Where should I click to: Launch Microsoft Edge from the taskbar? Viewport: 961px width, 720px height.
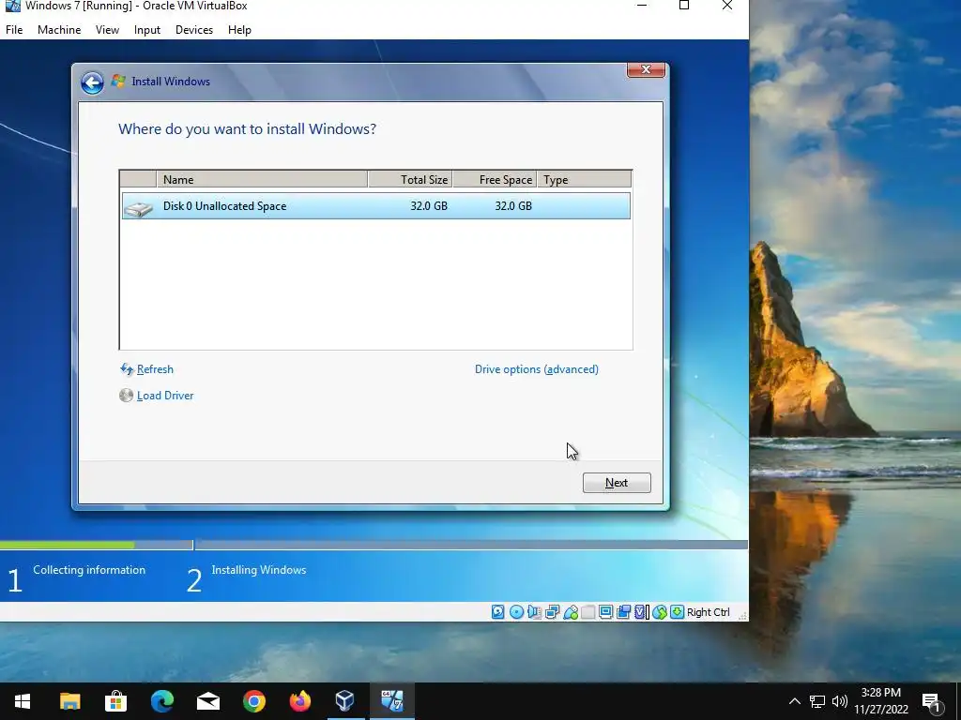161,701
